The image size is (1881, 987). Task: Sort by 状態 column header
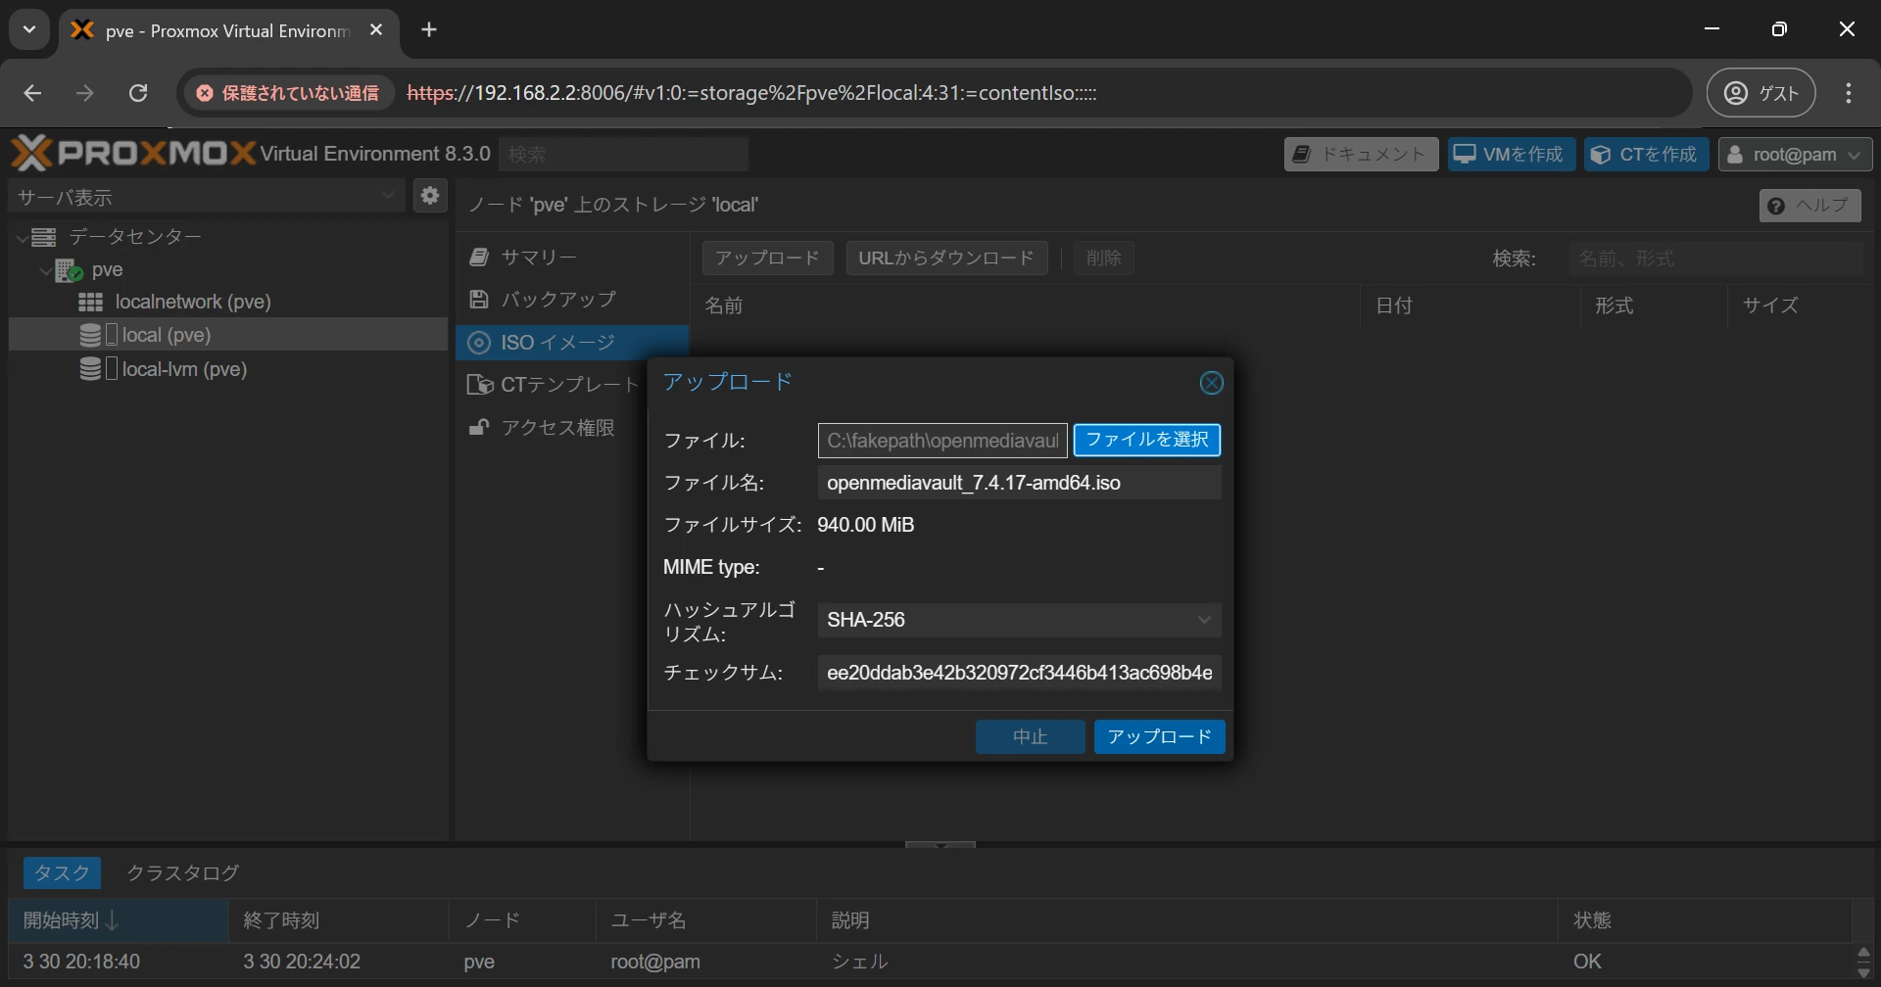(1705, 920)
